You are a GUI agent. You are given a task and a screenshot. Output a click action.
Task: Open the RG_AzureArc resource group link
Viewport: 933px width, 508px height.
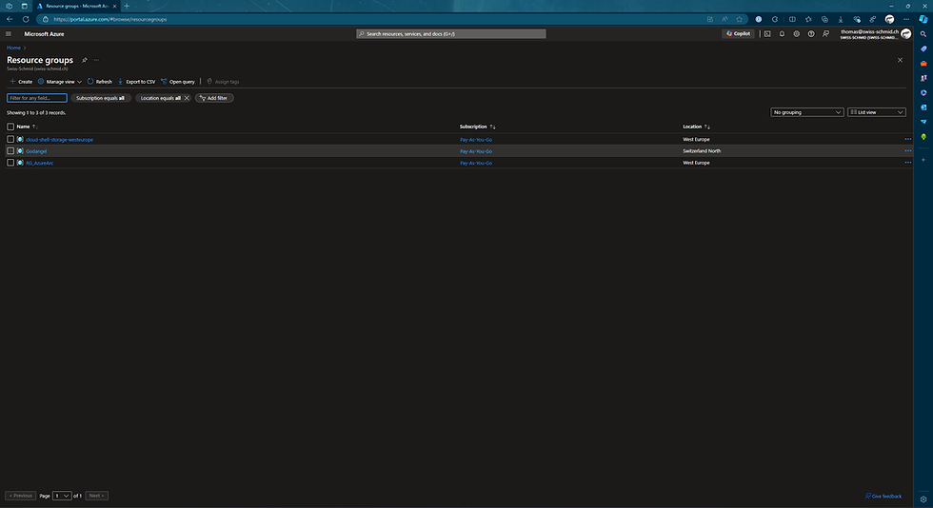click(39, 163)
